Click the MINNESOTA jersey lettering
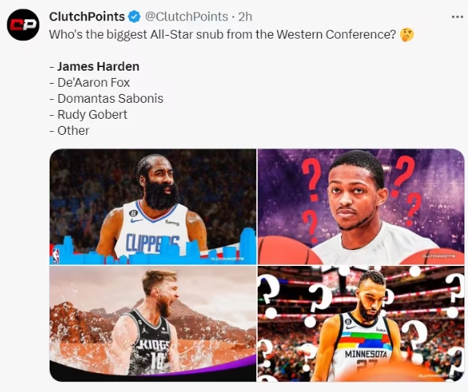Image resolution: width=468 pixels, height=392 pixels. [366, 354]
